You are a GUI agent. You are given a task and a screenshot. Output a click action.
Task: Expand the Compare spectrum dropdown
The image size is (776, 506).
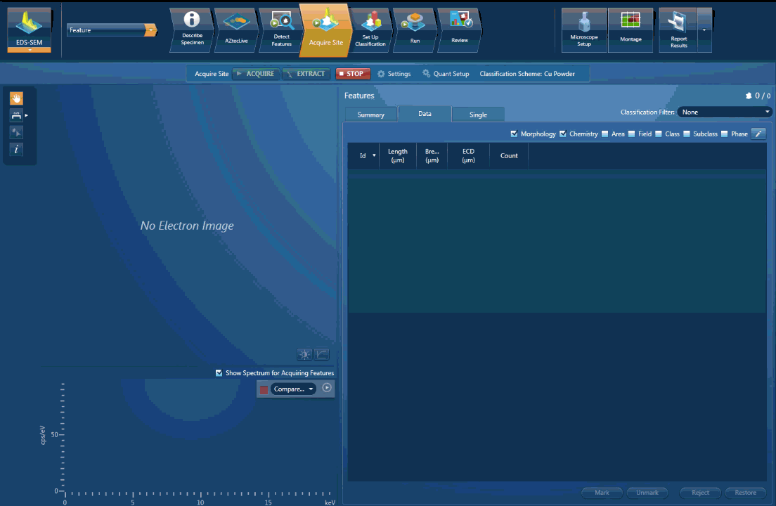tap(293, 389)
